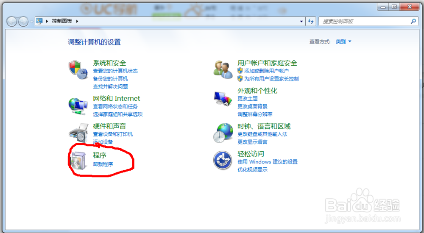Click 选择家庭组和共享选项 link
424x233 pixels.
[118, 114]
